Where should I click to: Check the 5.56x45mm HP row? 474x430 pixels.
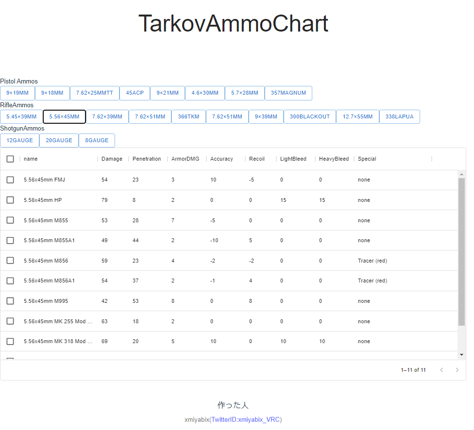pos(10,200)
